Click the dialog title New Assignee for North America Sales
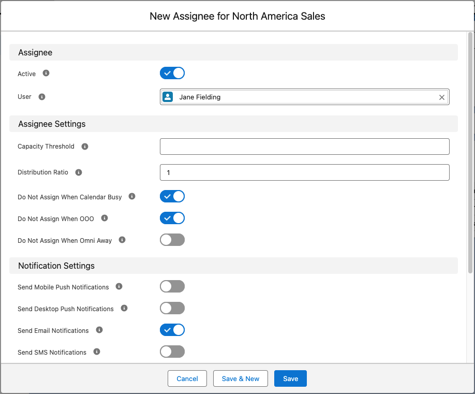This screenshot has height=394, width=475. click(x=237, y=17)
